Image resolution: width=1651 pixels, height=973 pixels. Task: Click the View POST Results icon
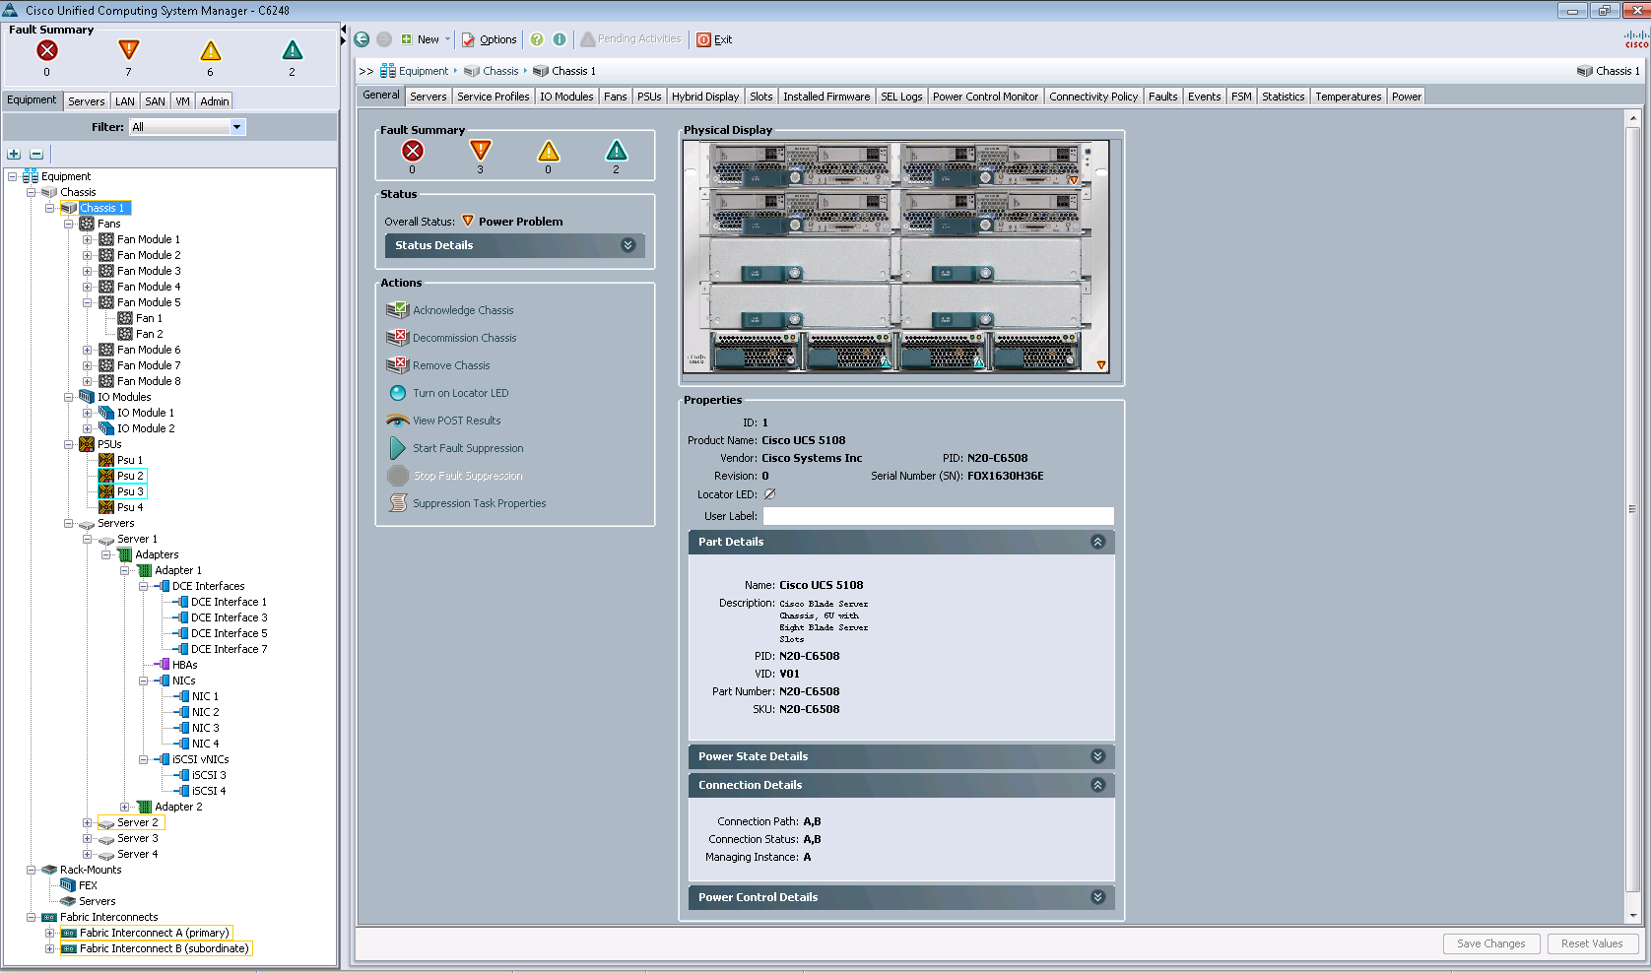click(398, 421)
